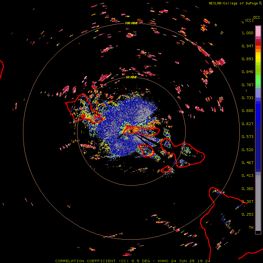Screen dimensions: 263x263
Task: Click the 0.467 legend value
Action: tap(248, 163)
